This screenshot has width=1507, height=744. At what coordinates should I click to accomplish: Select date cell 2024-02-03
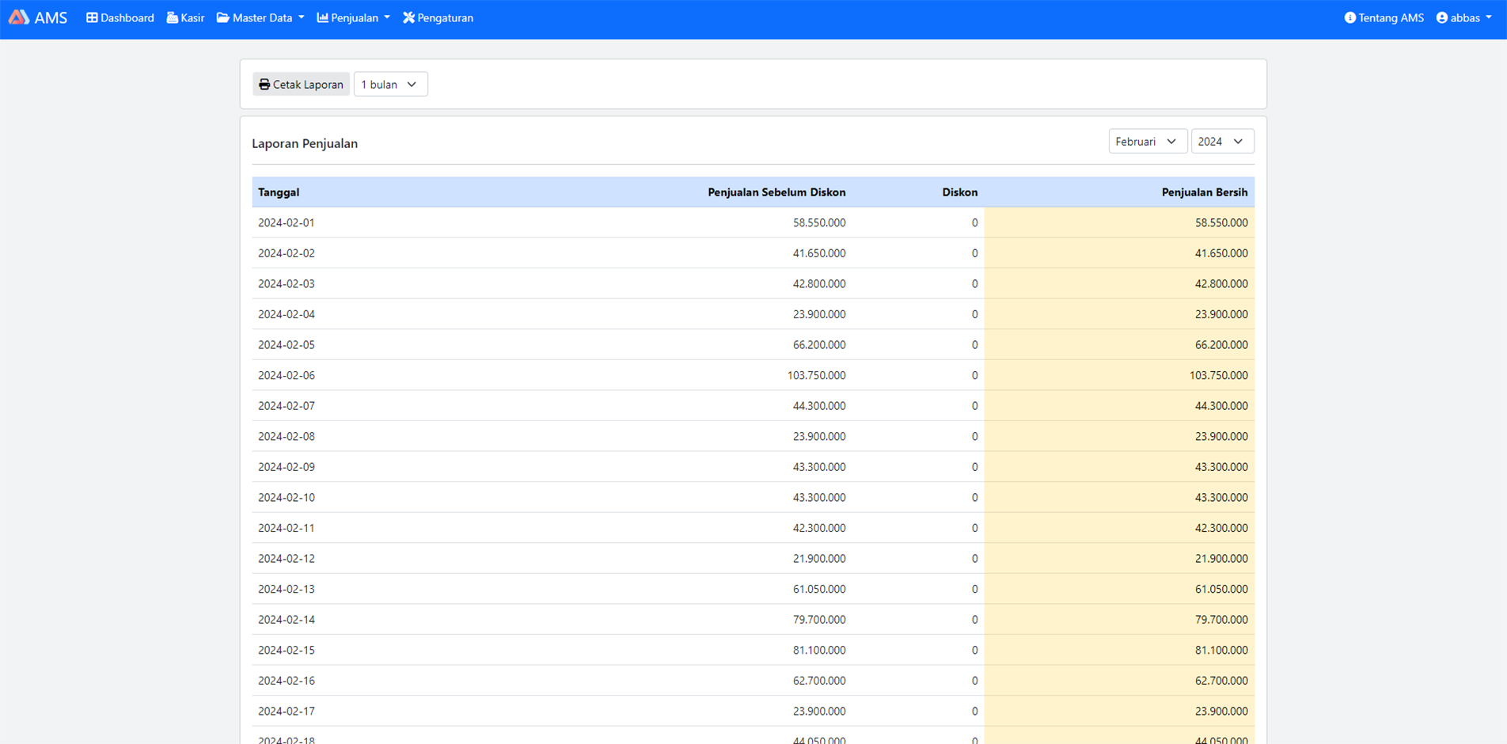click(x=287, y=283)
